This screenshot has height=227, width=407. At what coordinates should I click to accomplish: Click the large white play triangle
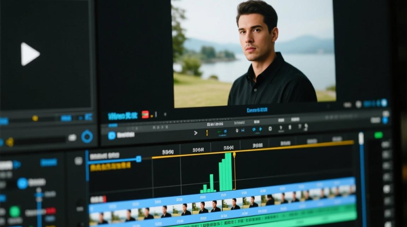30,54
